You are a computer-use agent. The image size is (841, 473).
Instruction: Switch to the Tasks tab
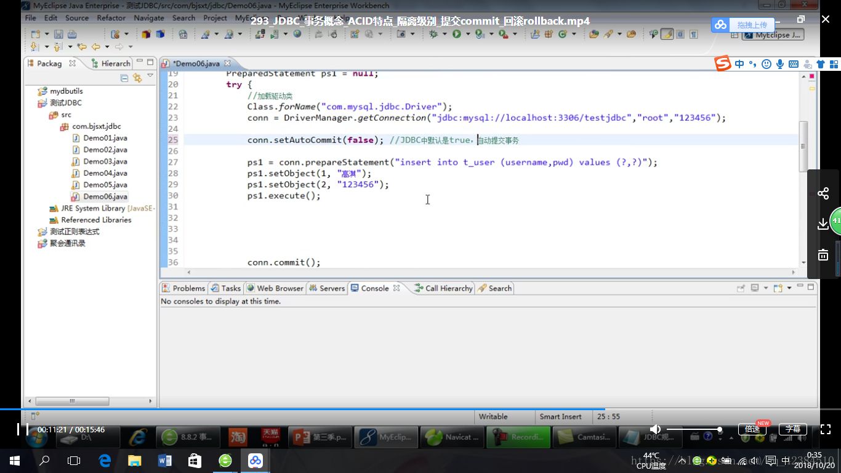coord(225,288)
